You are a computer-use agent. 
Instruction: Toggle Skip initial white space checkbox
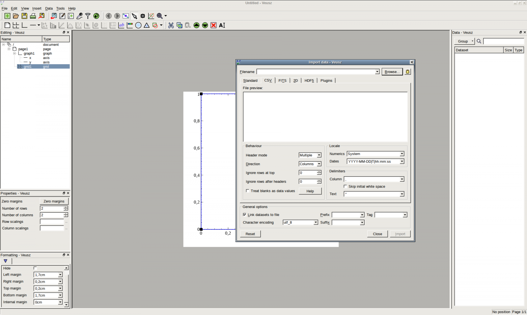pos(346,186)
